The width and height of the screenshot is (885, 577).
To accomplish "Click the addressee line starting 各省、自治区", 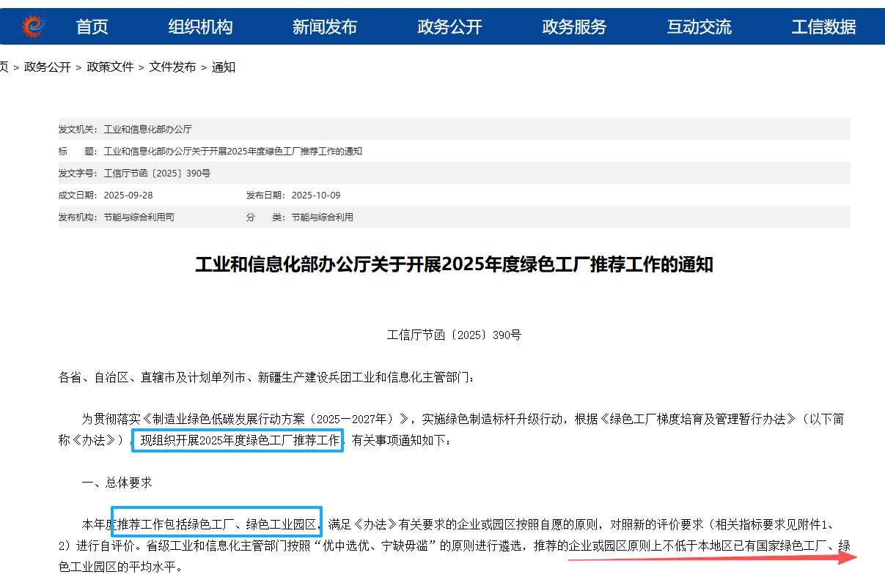I will click(x=266, y=378).
